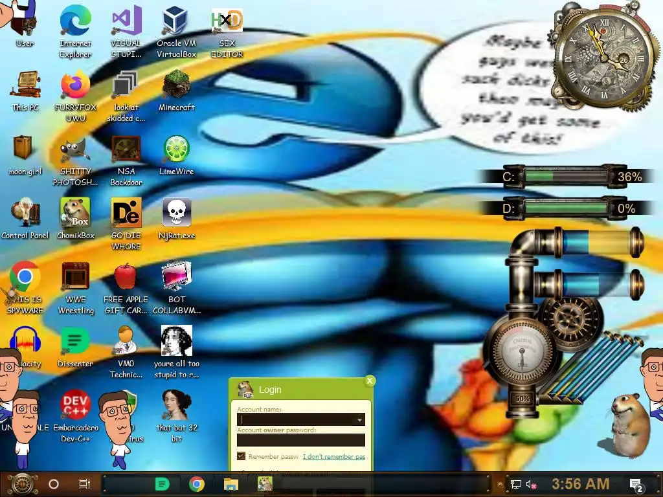Open Chrome from the taskbar
Screen dimensions: 663x497
pyautogui.click(x=197, y=484)
